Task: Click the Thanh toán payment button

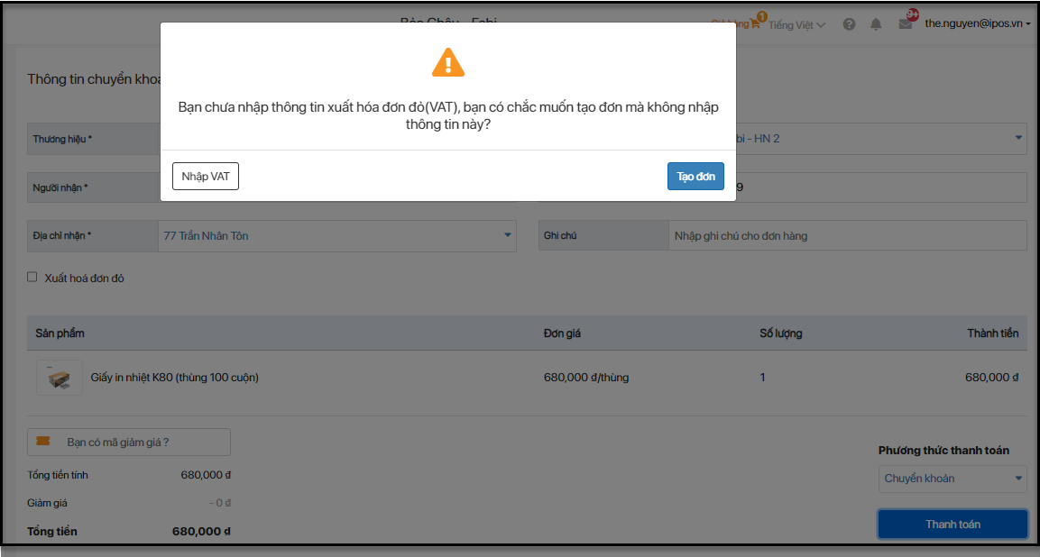Action: click(953, 525)
